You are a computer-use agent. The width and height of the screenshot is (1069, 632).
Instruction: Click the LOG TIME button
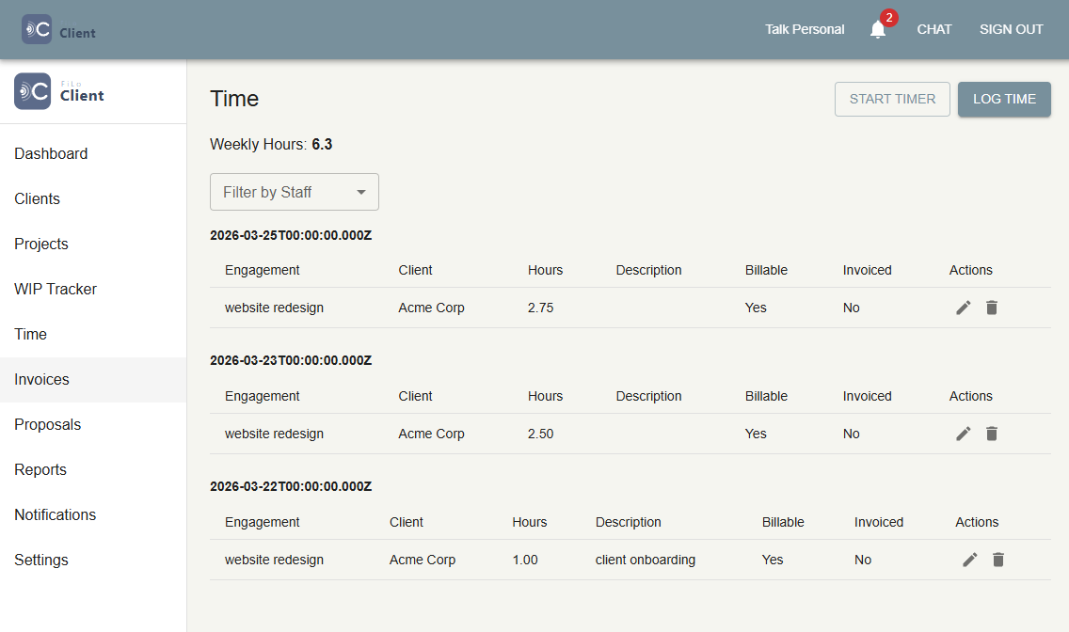tap(1004, 99)
